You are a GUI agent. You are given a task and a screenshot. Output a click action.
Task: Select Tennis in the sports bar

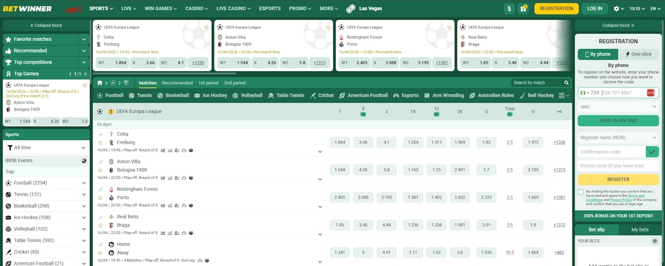pyautogui.click(x=140, y=95)
